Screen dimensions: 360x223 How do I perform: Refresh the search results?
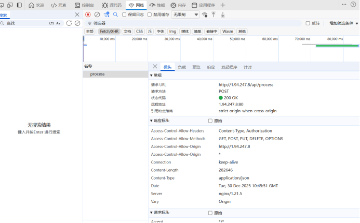[69, 23]
